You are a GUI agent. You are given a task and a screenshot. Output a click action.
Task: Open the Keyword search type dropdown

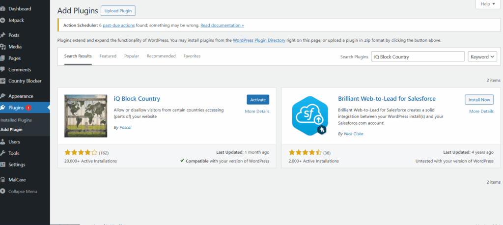click(482, 57)
